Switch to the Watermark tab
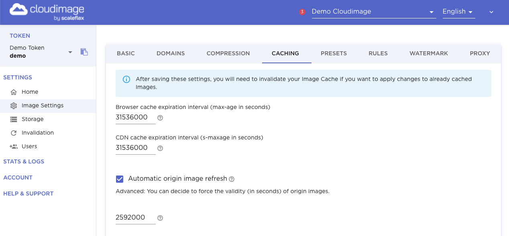Screen dimensions: 509x236 coord(429,53)
